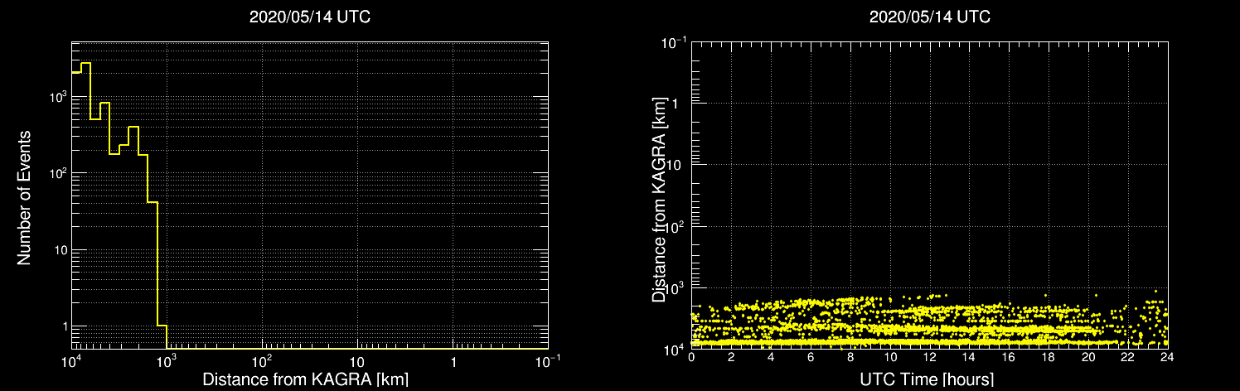Click the 10^-1 tick on histogram x-axis
This screenshot has height=391, width=1240.
pyautogui.click(x=547, y=362)
